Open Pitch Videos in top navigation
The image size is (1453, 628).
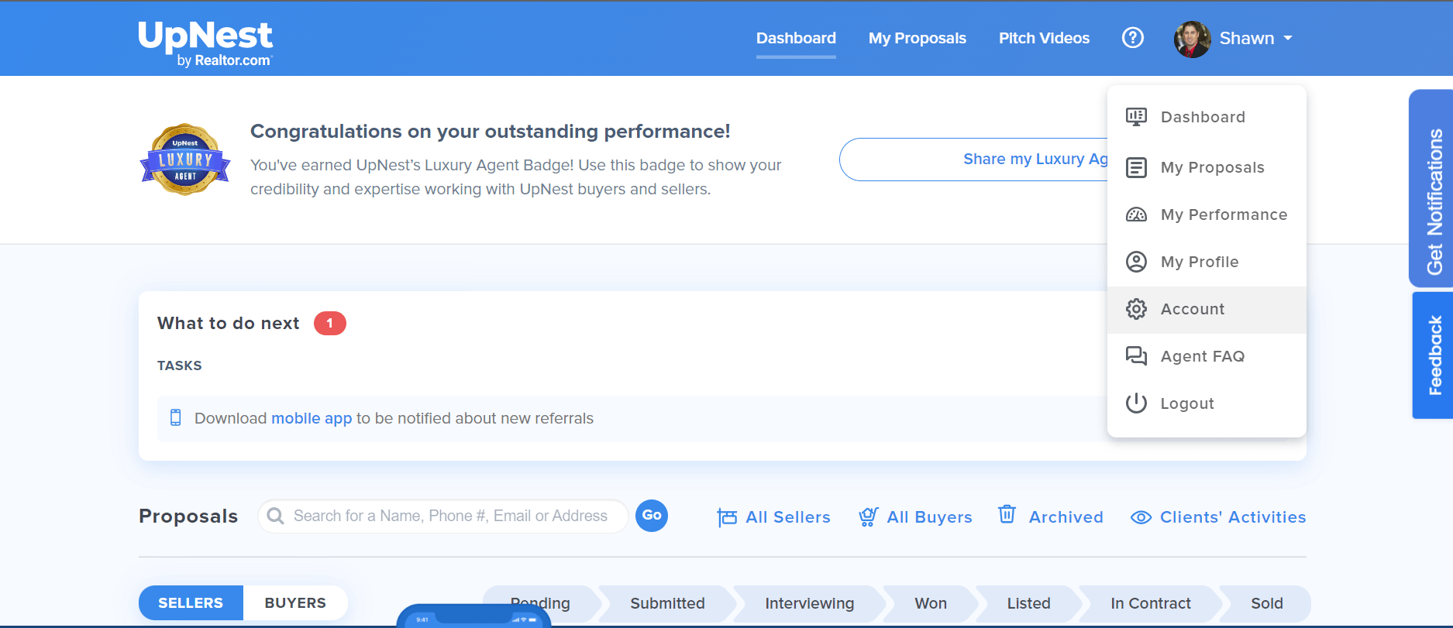pos(1044,38)
